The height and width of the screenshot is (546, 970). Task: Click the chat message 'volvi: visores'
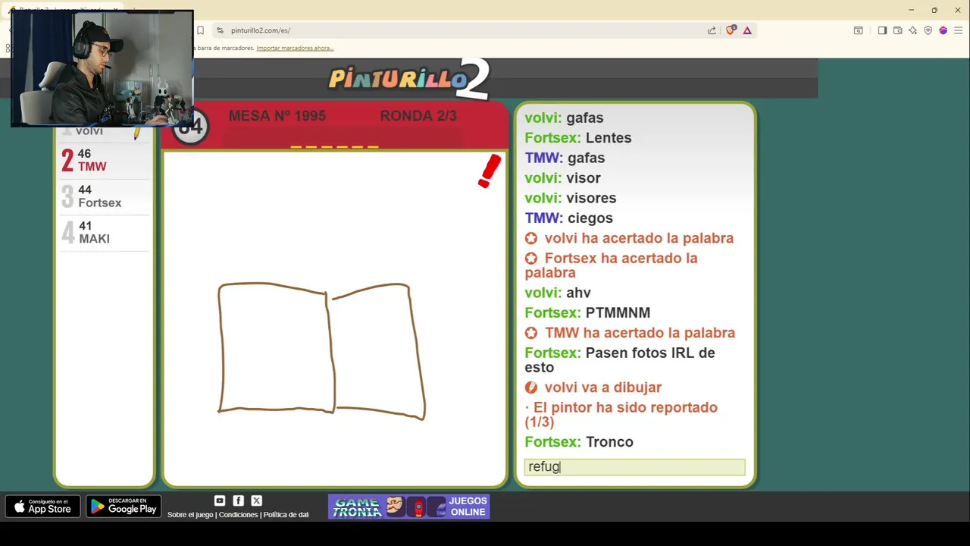[x=571, y=198]
